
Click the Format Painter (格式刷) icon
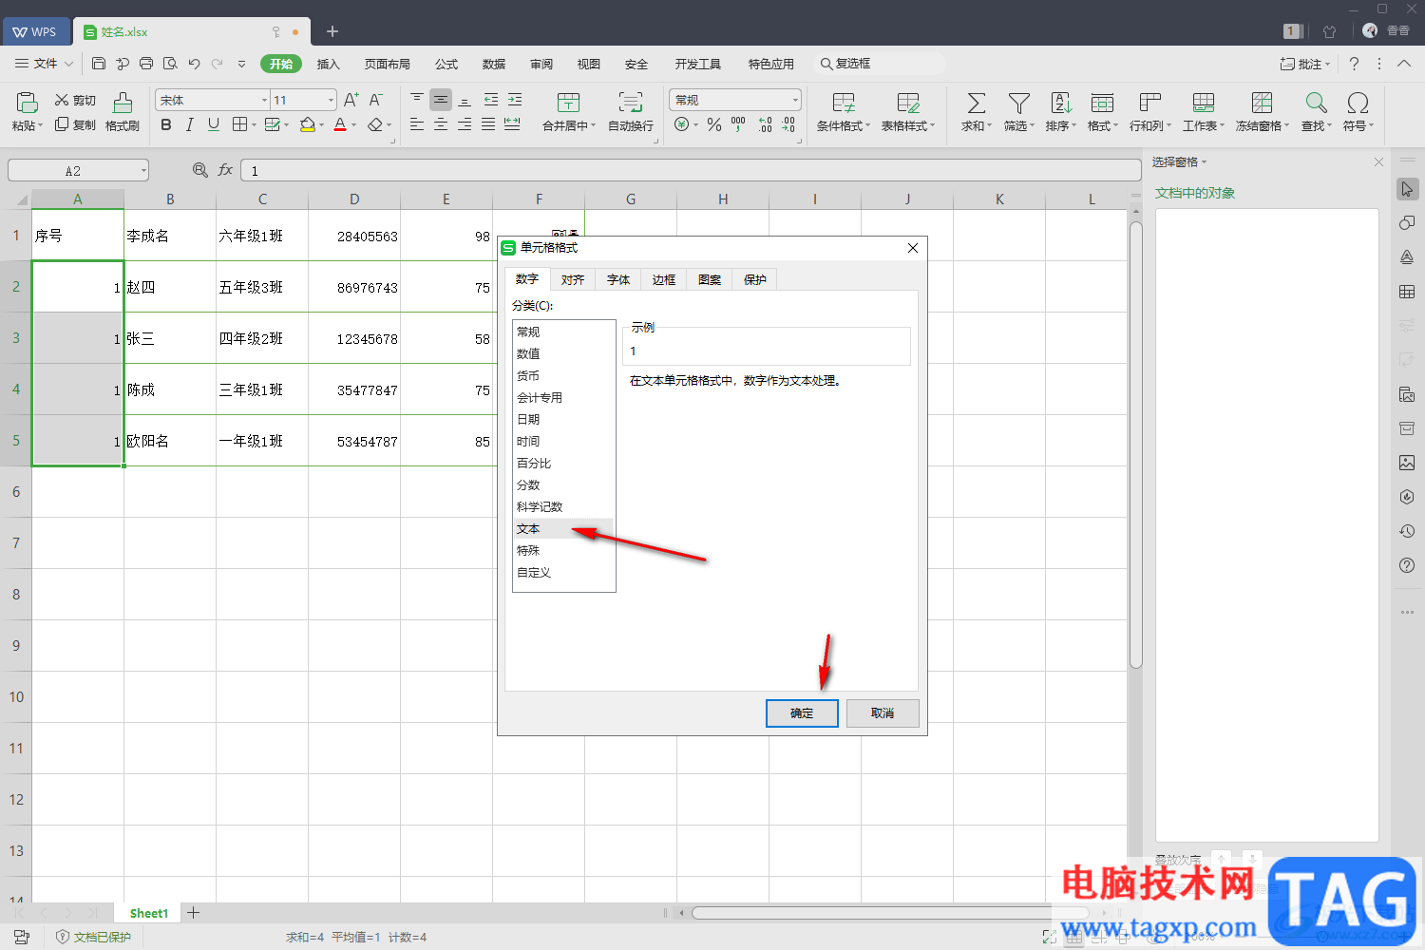(x=123, y=103)
